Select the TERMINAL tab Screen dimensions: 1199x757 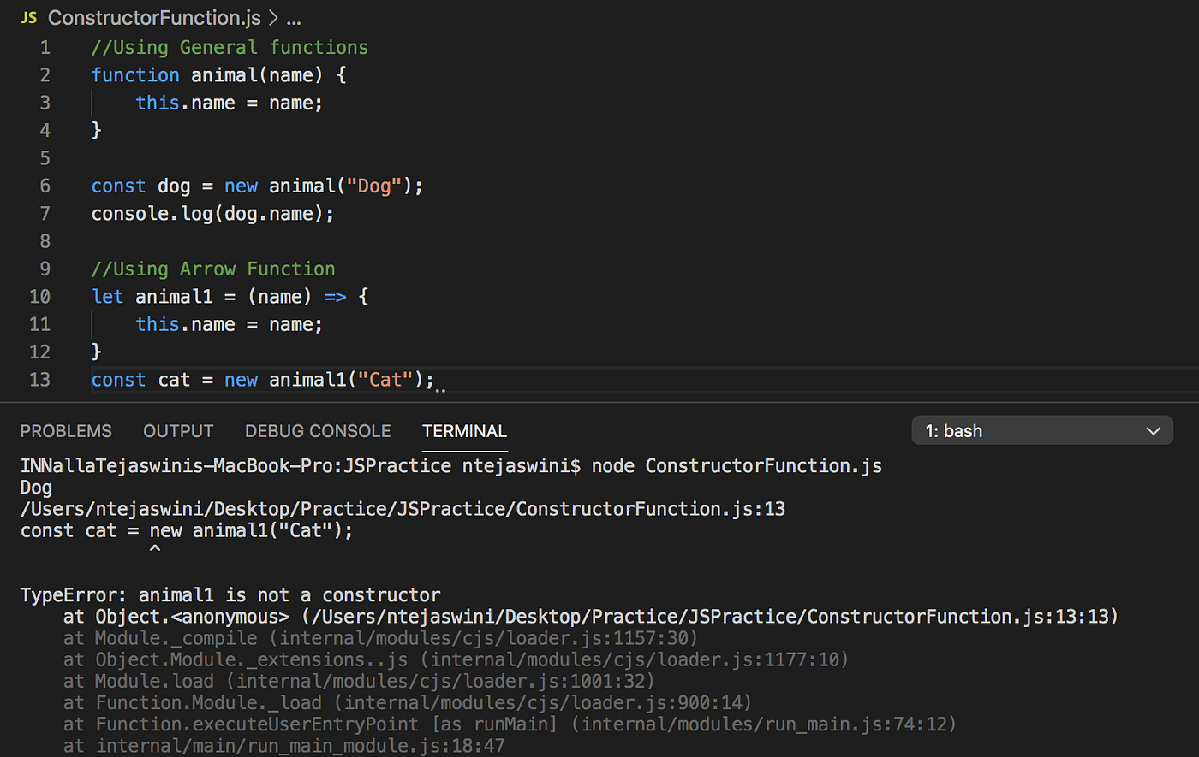pos(464,431)
